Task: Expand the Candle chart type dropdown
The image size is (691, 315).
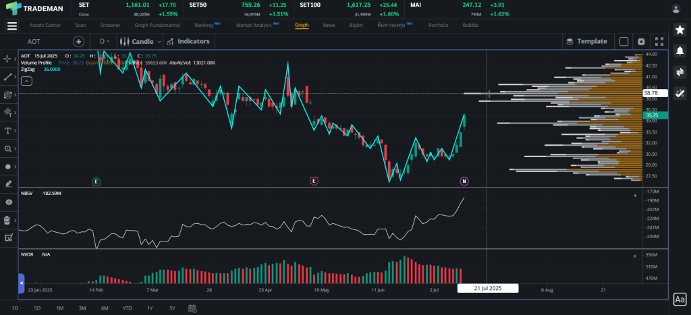Action: (141, 41)
